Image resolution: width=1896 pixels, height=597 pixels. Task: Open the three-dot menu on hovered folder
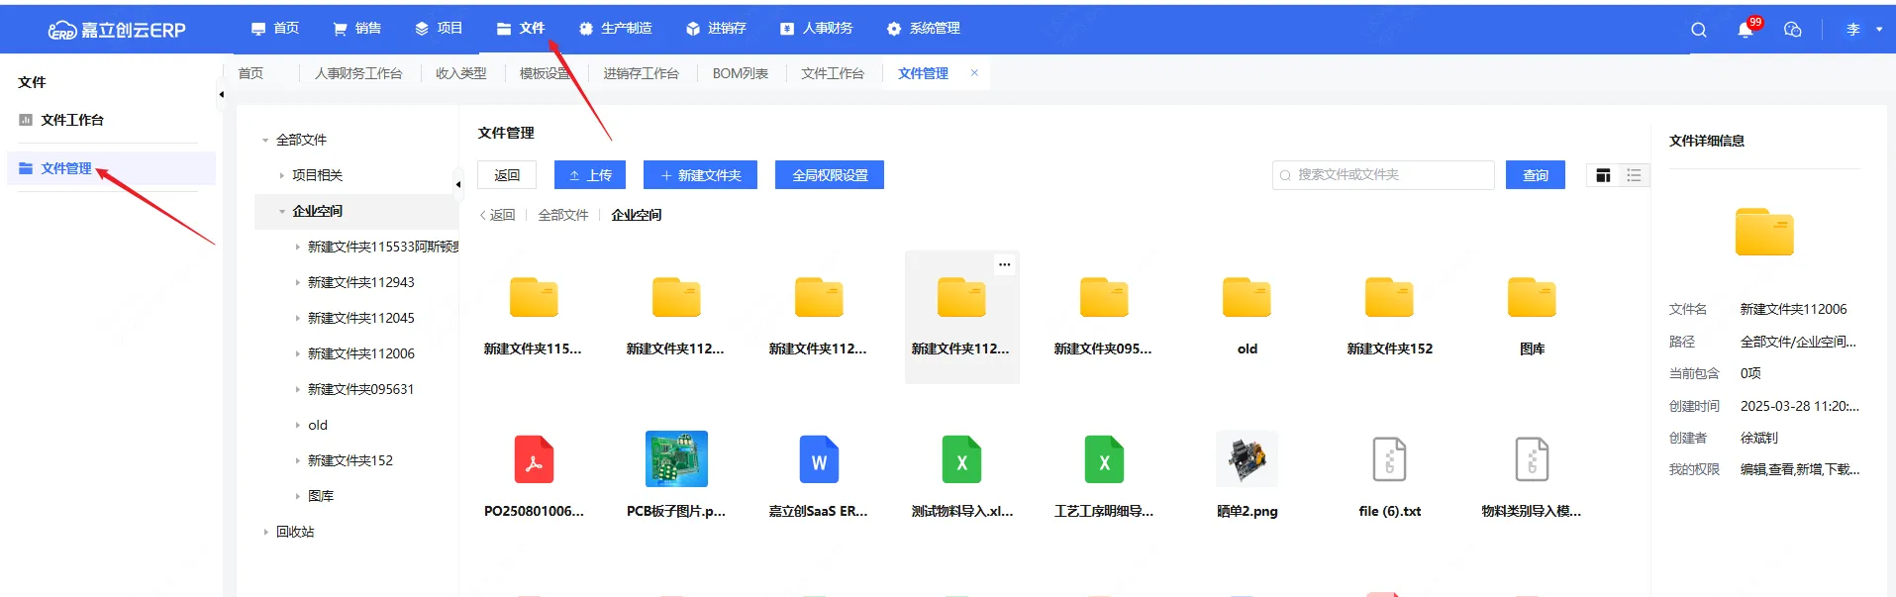pyautogui.click(x=1004, y=264)
